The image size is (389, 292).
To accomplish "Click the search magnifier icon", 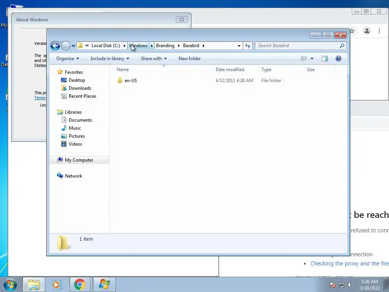I will (x=342, y=46).
